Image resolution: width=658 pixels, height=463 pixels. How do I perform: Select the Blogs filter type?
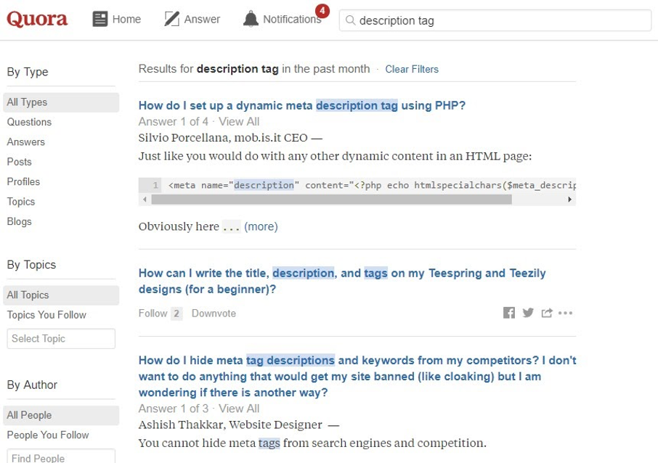[19, 221]
